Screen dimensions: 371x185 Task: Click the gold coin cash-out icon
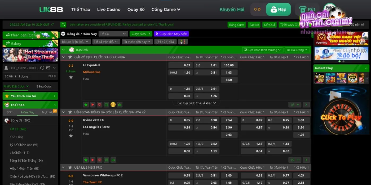pos(113,105)
